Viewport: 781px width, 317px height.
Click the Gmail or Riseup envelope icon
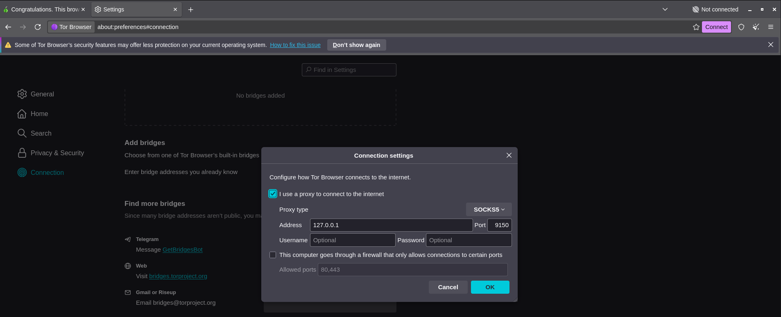coord(128,292)
